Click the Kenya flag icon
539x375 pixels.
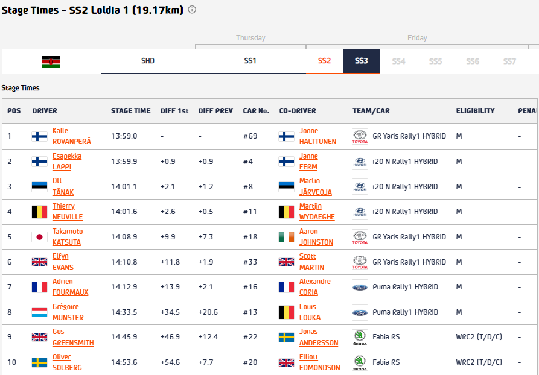51,62
